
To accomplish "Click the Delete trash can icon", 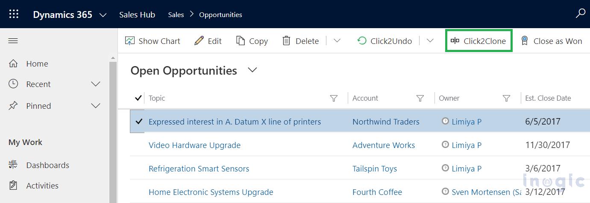I will (x=286, y=41).
